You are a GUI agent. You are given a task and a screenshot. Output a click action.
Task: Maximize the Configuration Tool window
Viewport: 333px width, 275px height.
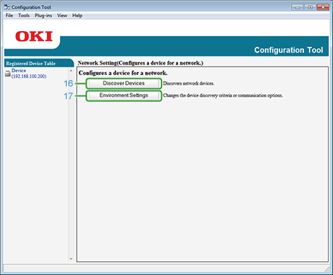coord(311,7)
